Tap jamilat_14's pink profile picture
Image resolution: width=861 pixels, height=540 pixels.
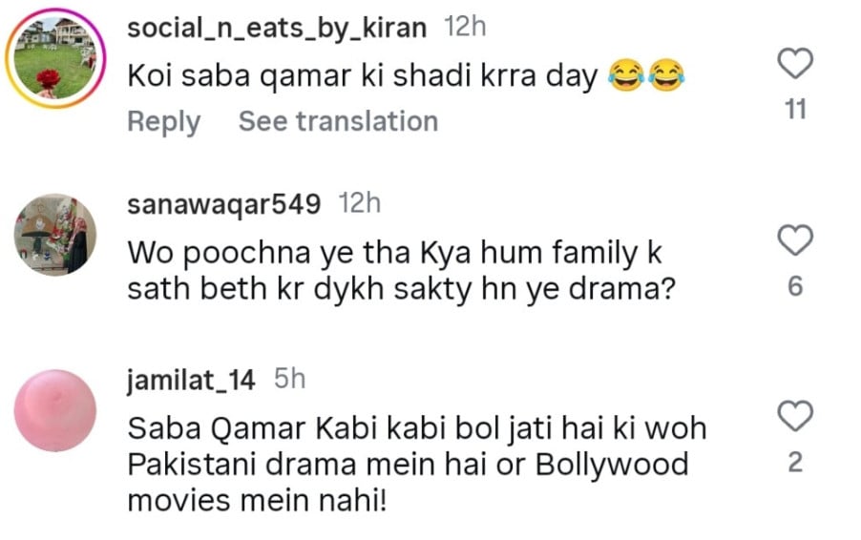tap(55, 410)
